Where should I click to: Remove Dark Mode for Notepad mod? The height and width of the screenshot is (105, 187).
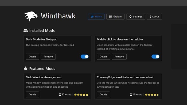point(48,57)
